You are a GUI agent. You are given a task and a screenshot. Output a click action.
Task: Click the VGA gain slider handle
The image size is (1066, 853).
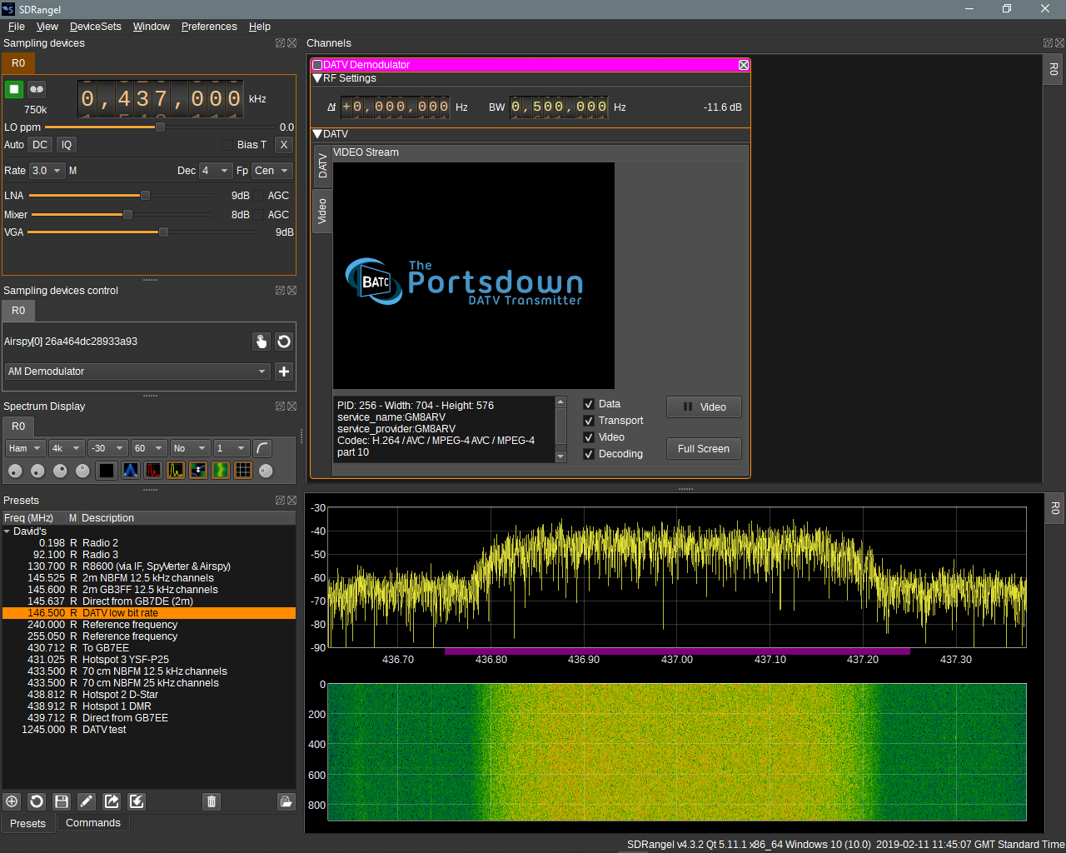tap(163, 232)
